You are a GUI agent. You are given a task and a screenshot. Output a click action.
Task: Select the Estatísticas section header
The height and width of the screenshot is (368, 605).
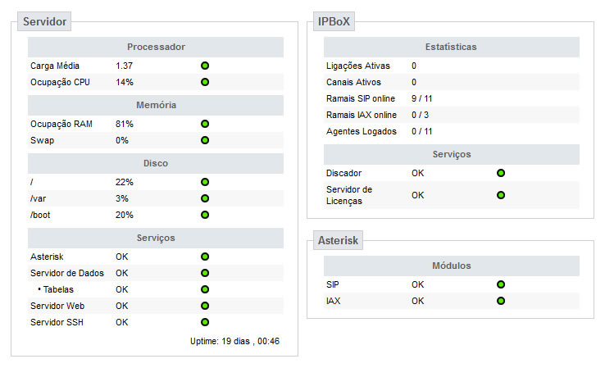(x=452, y=47)
